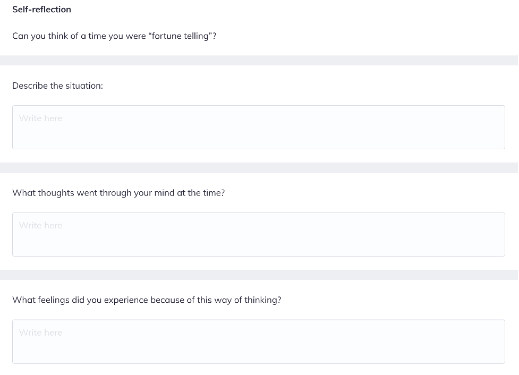Screen dimensions: 519x375
Task: Click "Write here" placeholder under Describe the situation
Action: (41, 118)
